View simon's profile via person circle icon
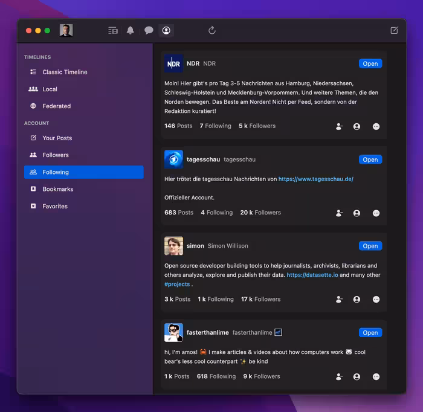The image size is (423, 412). (357, 299)
